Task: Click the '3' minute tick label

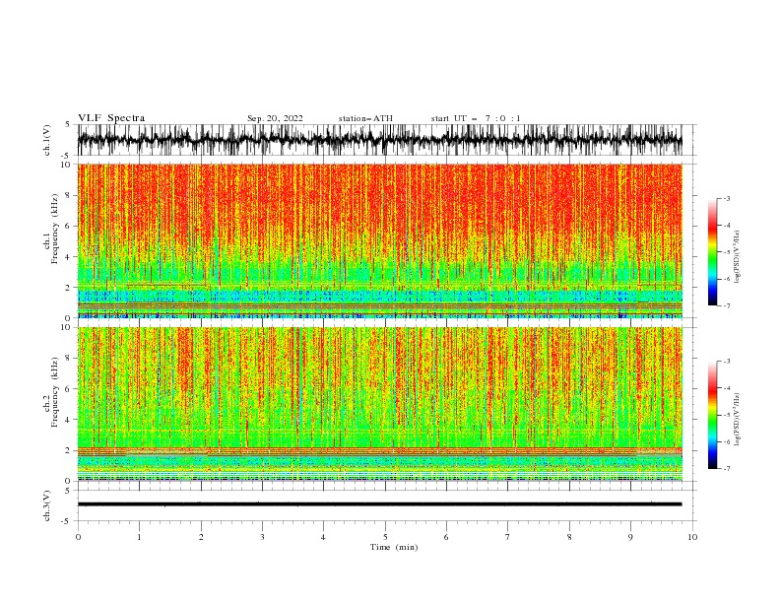Action: (263, 537)
